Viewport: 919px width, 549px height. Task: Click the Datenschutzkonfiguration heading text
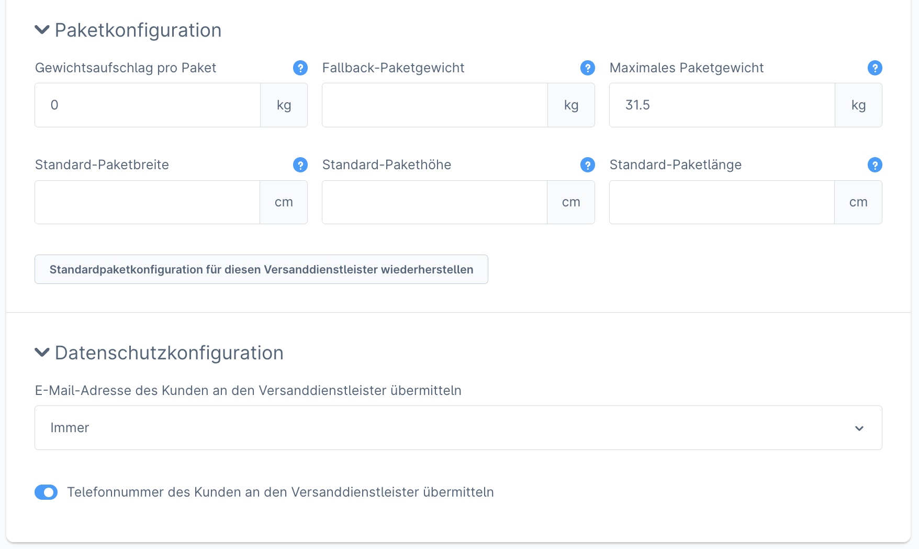tap(169, 353)
